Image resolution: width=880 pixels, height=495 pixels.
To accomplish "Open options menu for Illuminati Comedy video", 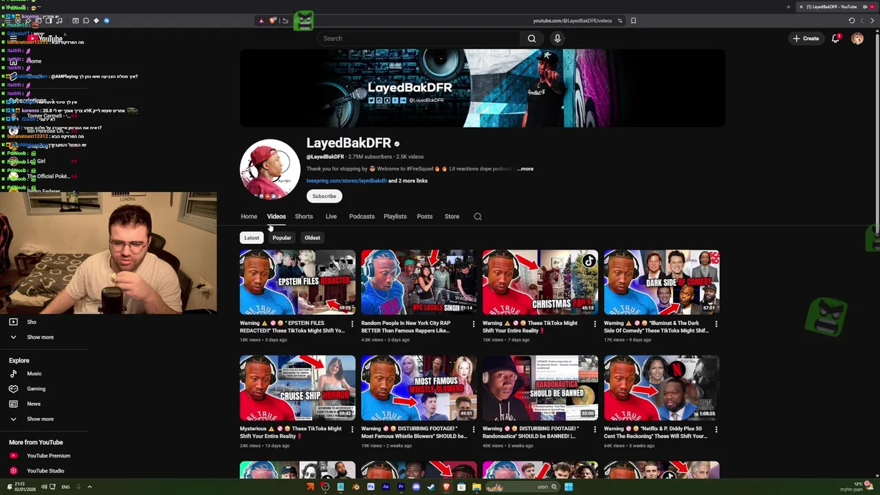I will pyautogui.click(x=716, y=324).
